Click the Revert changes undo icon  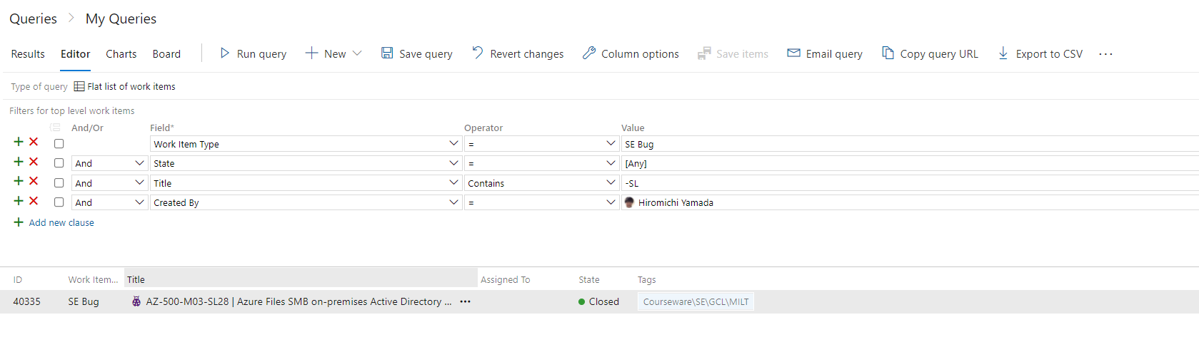478,53
